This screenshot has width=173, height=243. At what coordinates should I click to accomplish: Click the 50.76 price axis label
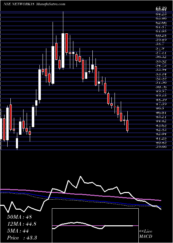[161, 87]
